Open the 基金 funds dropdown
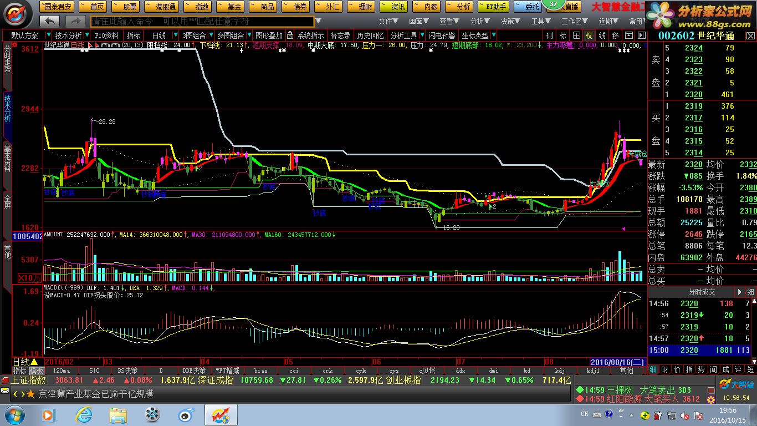The height and width of the screenshot is (426, 757). [x=231, y=7]
